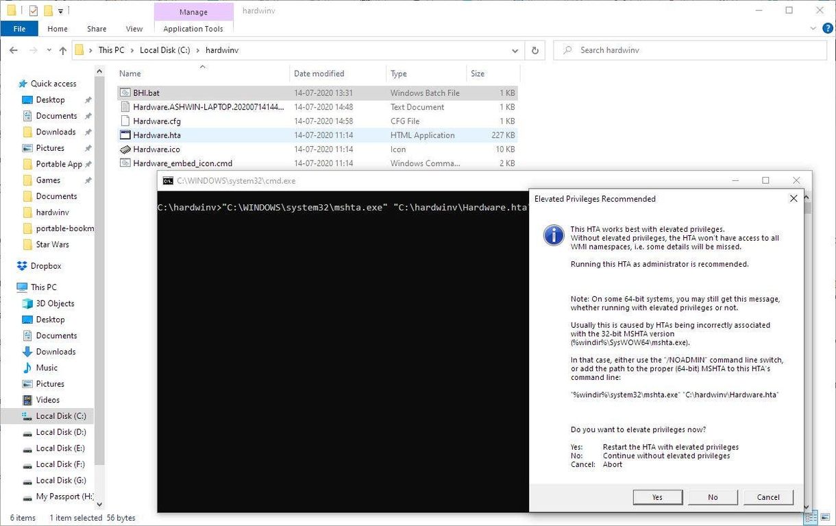Click the Properties checkmark icon in the title bar
This screenshot has width=836, height=526.
(33, 11)
